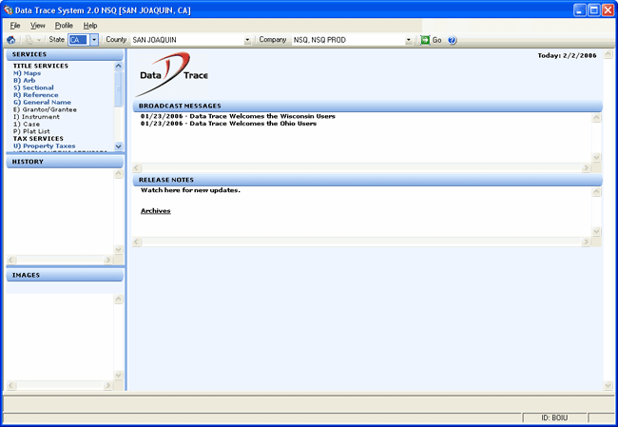Open the B) Arb service
The width and height of the screenshot is (618, 427).
(24, 81)
